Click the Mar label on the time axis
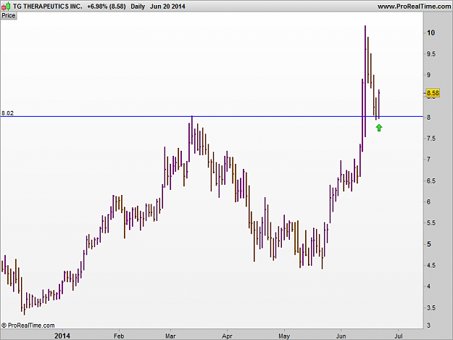 pos(170,336)
